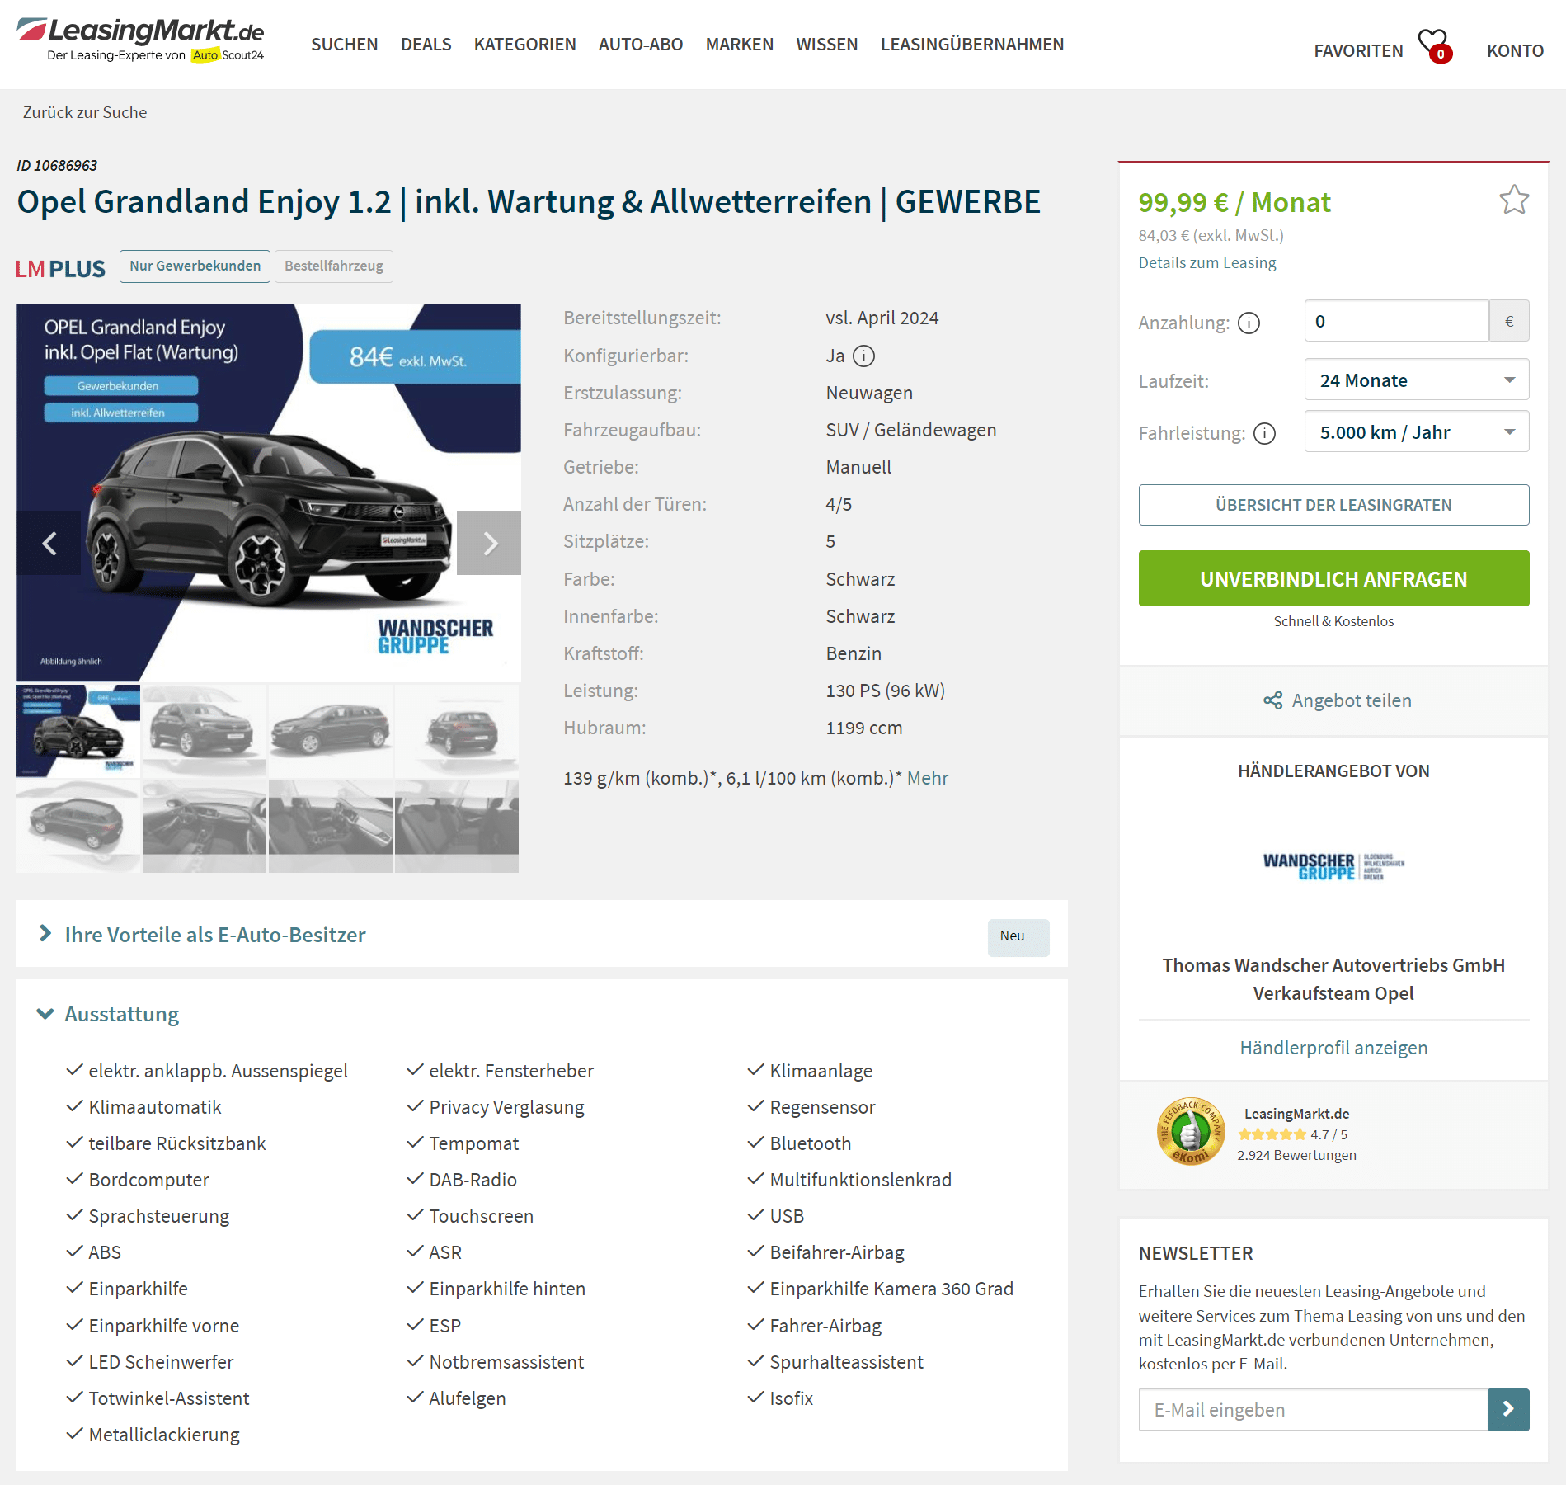Click the vsl. April 2024 value
1566x1485 pixels.
882,318
